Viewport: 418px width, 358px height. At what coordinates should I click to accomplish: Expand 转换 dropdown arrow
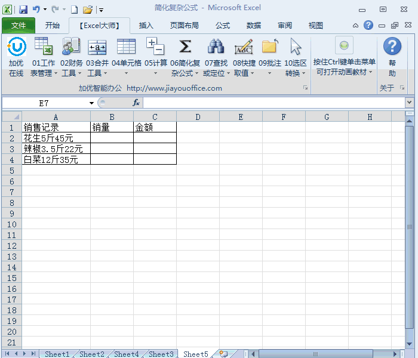(x=303, y=73)
